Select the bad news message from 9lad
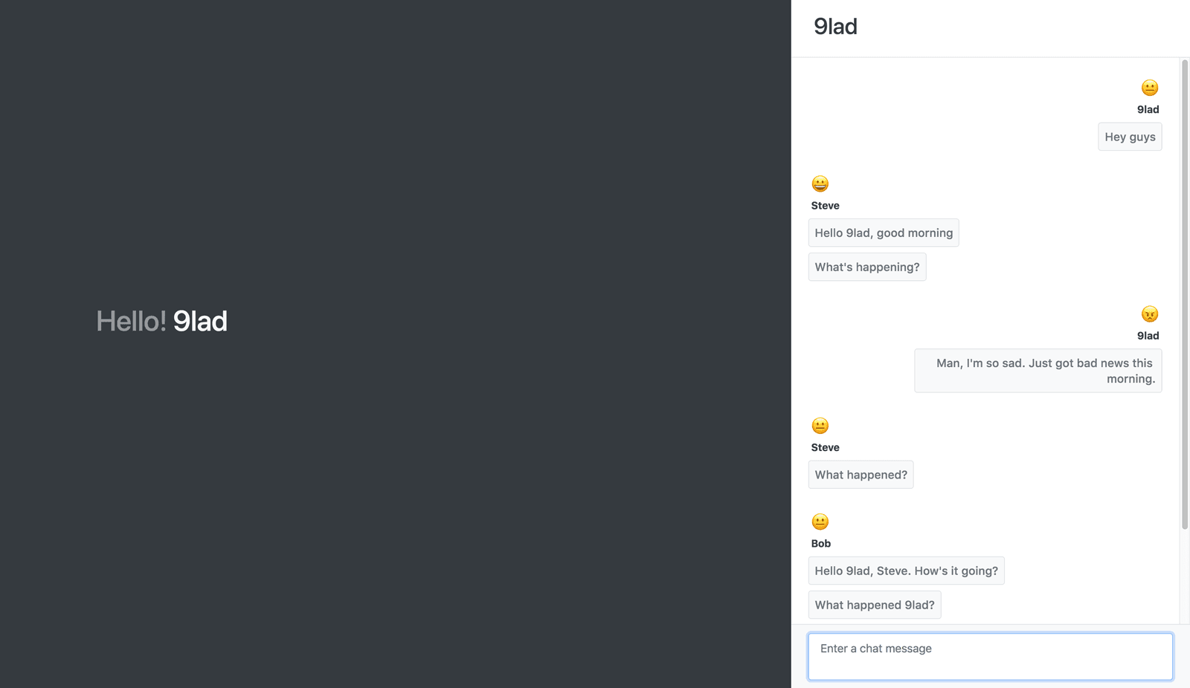The height and width of the screenshot is (688, 1190). pos(1038,371)
